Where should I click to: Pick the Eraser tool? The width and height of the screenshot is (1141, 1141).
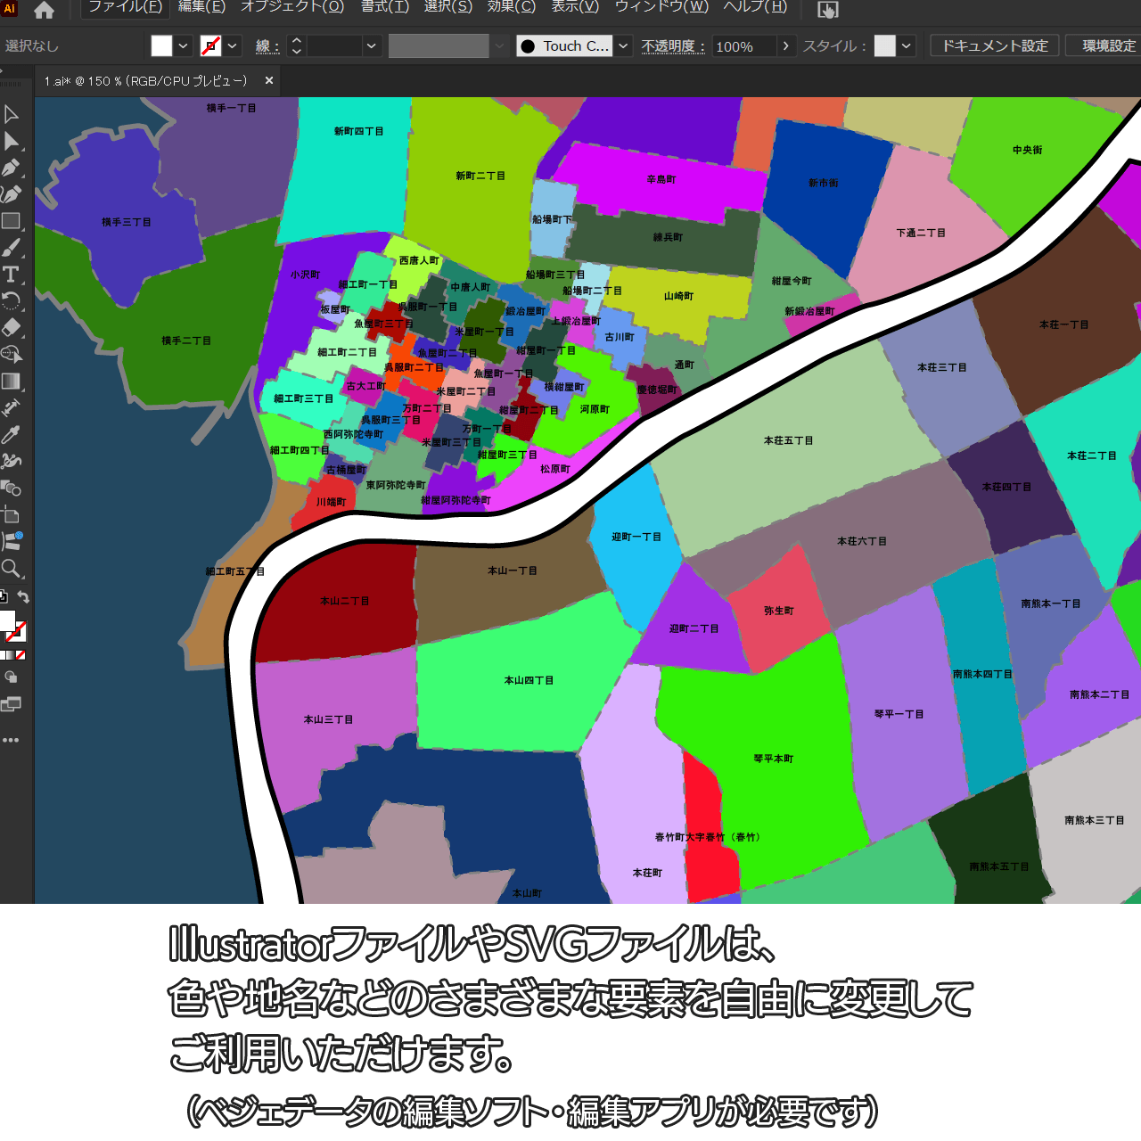(12, 328)
